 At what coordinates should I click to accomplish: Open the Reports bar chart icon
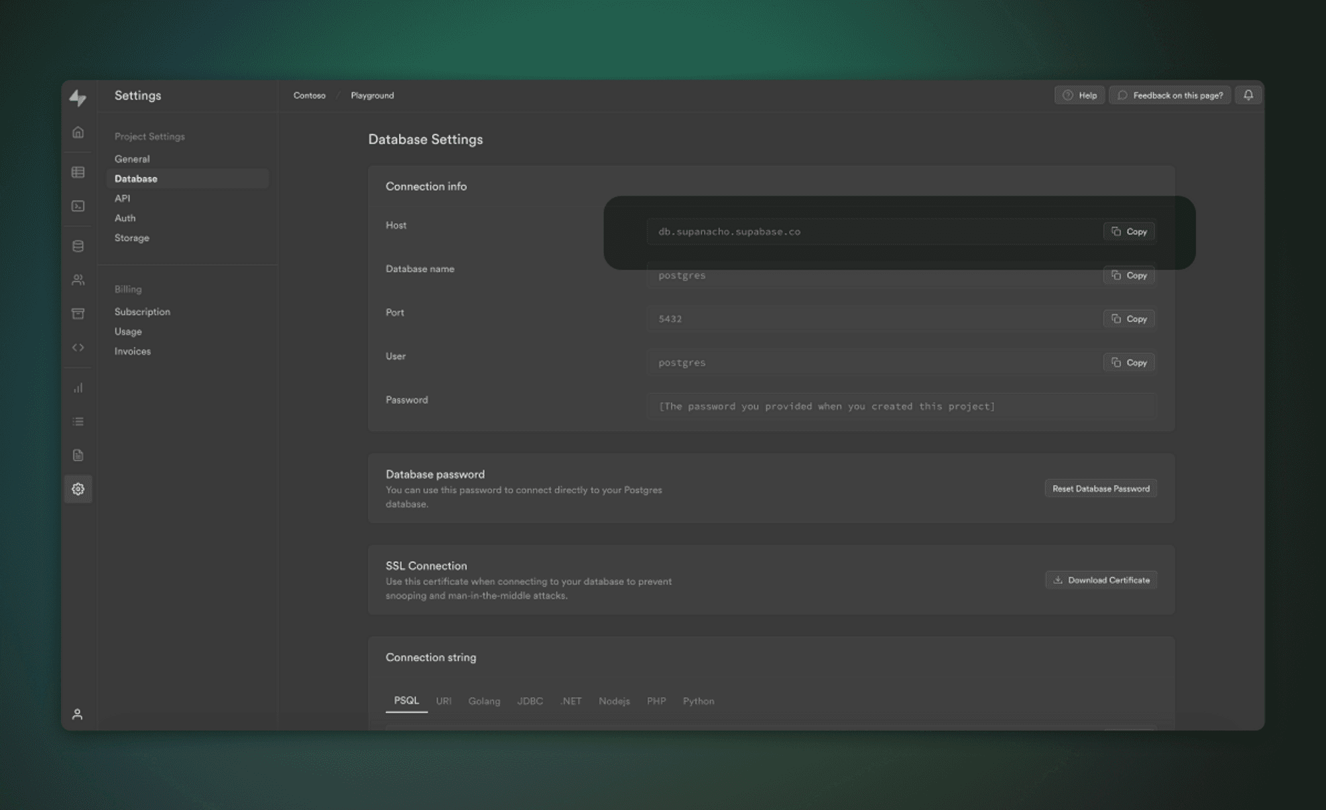(x=78, y=388)
